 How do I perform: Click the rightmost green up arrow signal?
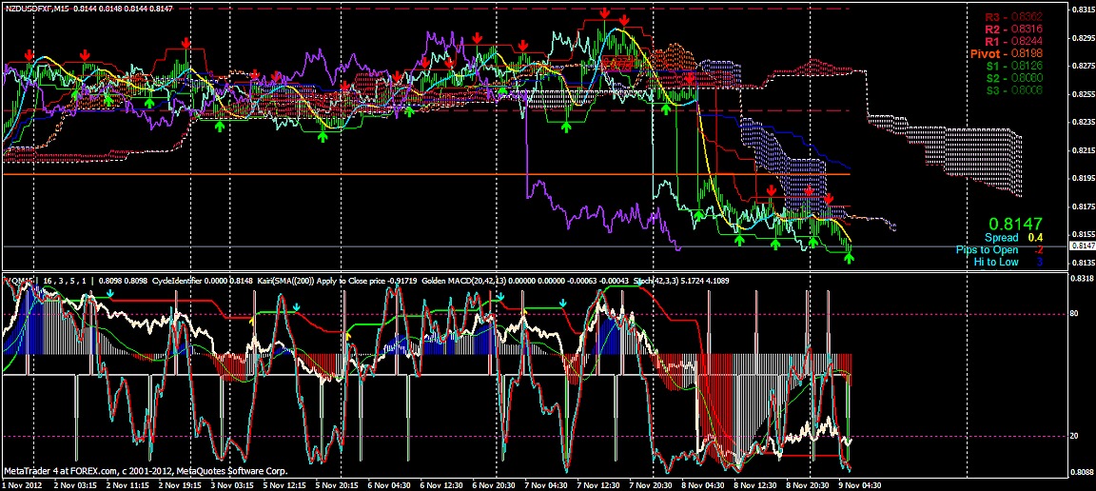tap(849, 257)
